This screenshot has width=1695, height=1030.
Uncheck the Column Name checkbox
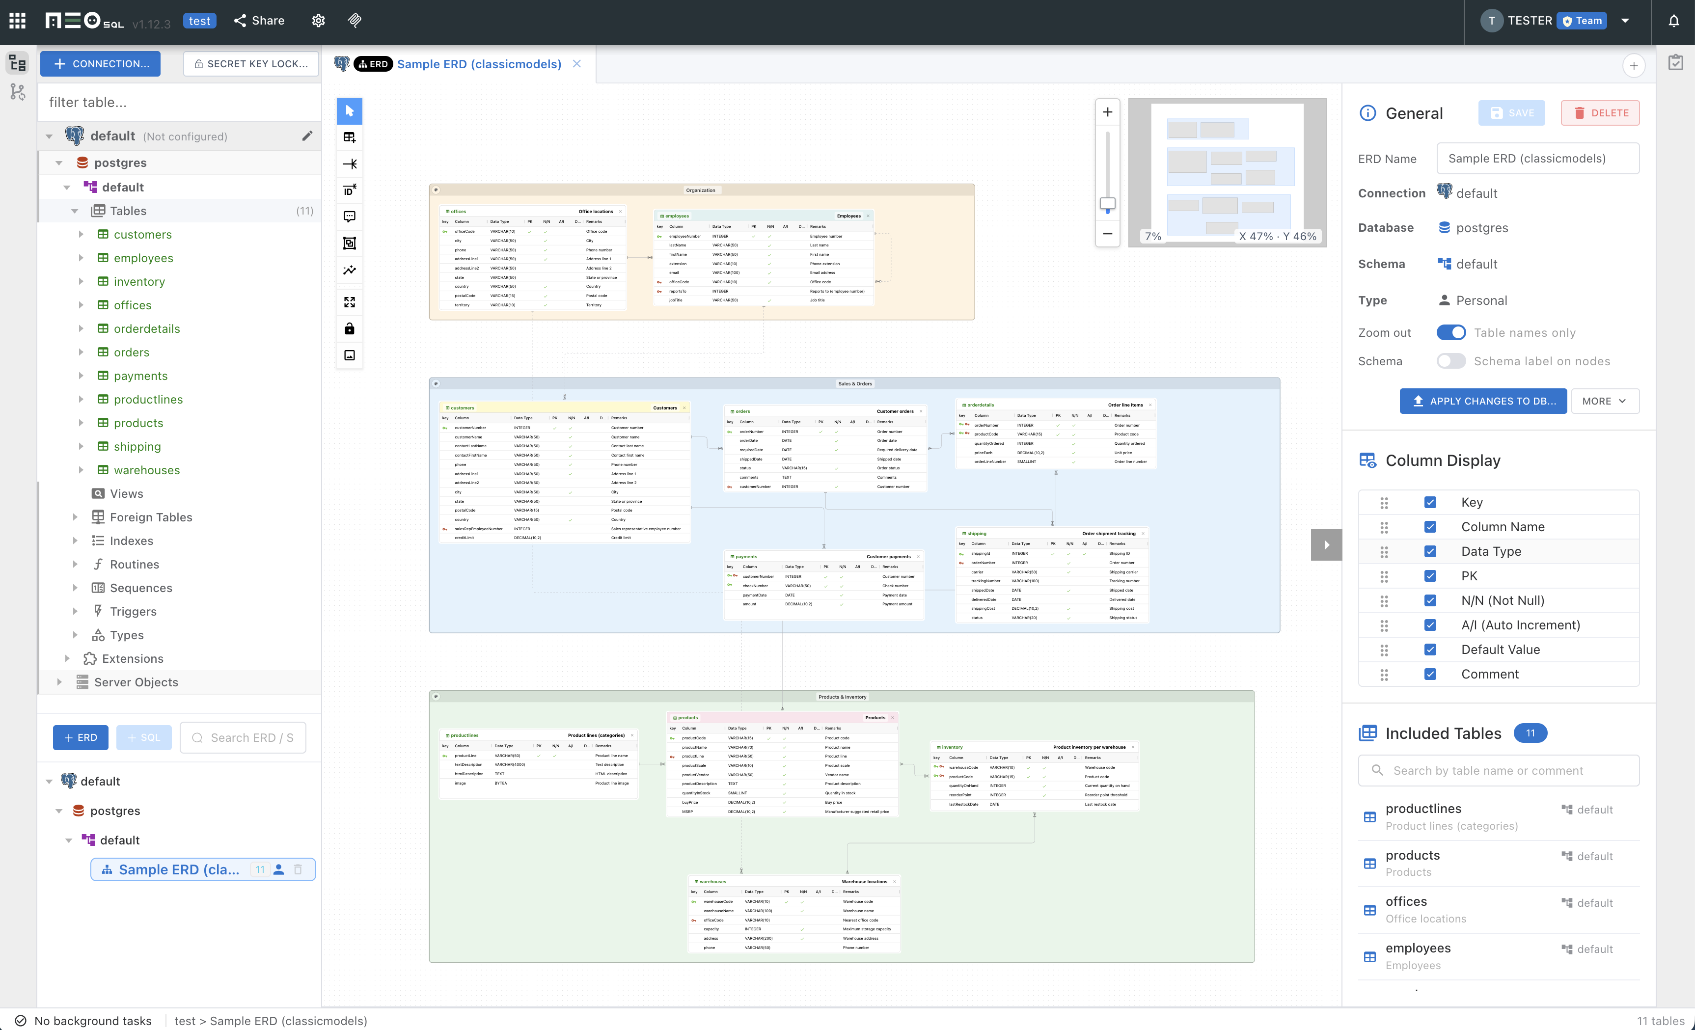click(x=1430, y=527)
